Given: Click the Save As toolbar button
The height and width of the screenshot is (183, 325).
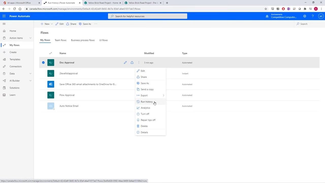Looking at the screenshot, I should pos(85,24).
